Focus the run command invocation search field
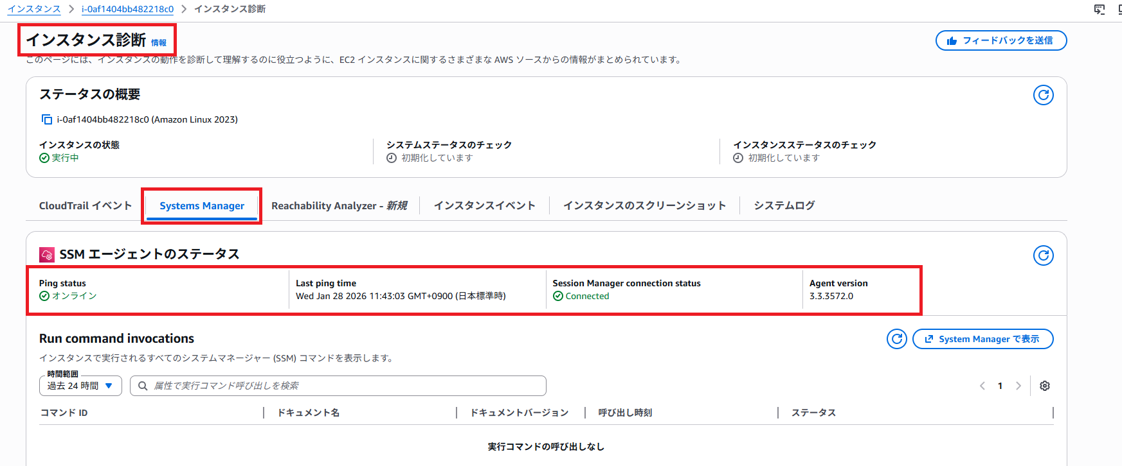 pyautogui.click(x=347, y=386)
